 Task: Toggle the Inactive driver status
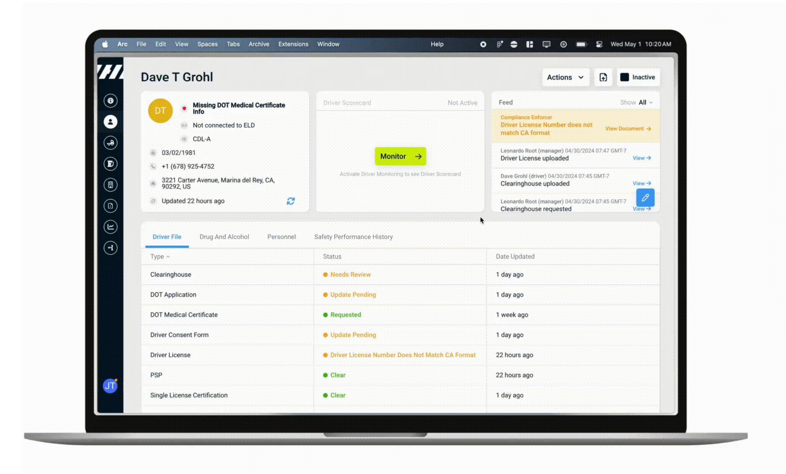point(637,77)
